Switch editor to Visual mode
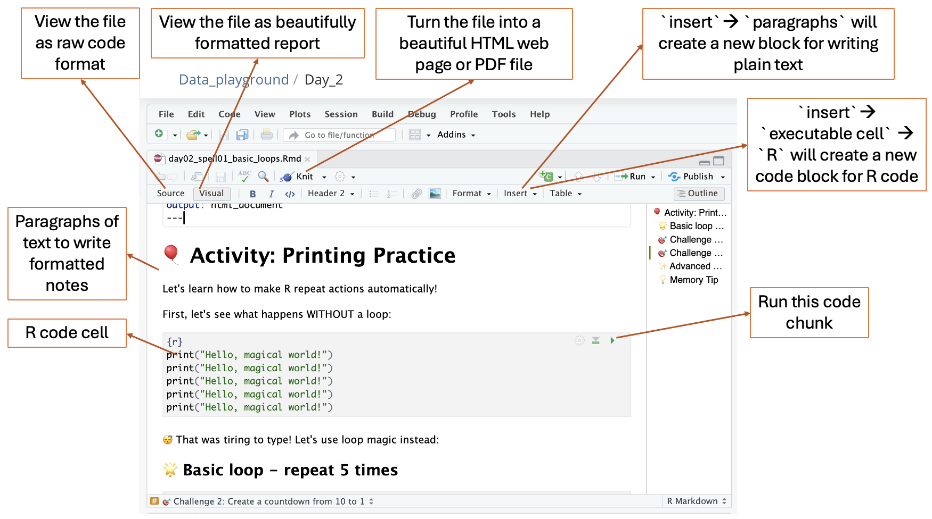The image size is (932, 519). point(211,194)
